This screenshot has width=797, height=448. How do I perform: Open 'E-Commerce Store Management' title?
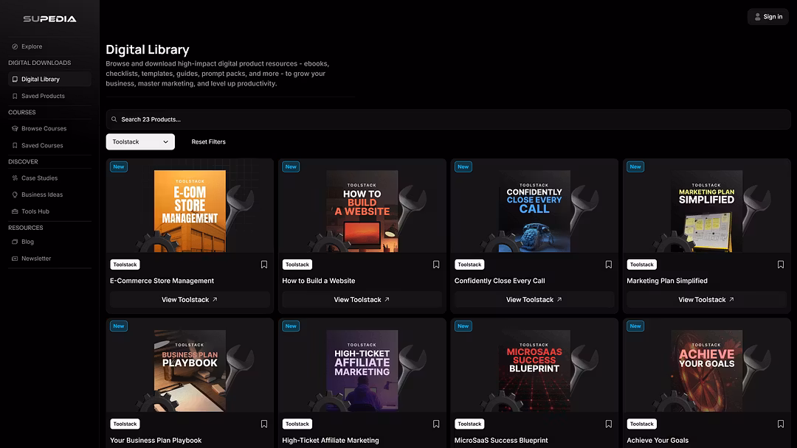[x=162, y=281]
